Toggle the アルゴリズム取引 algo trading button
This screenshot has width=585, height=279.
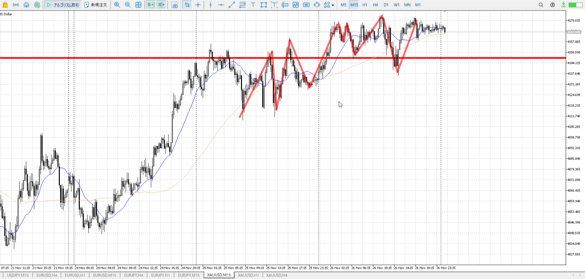tap(63, 5)
